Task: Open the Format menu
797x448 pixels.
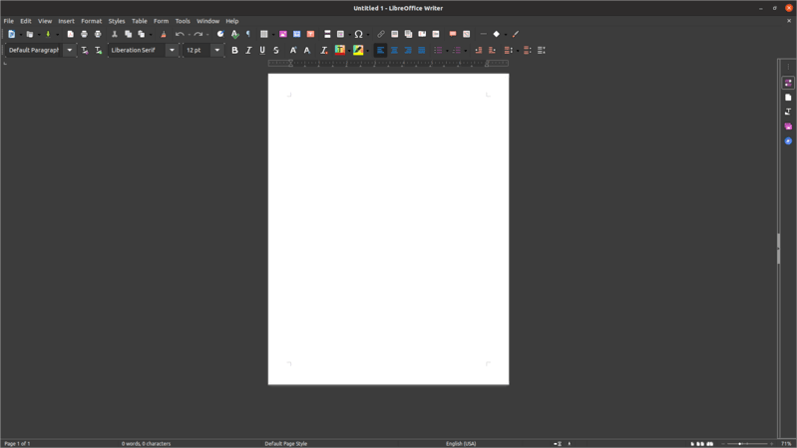Action: tap(91, 21)
